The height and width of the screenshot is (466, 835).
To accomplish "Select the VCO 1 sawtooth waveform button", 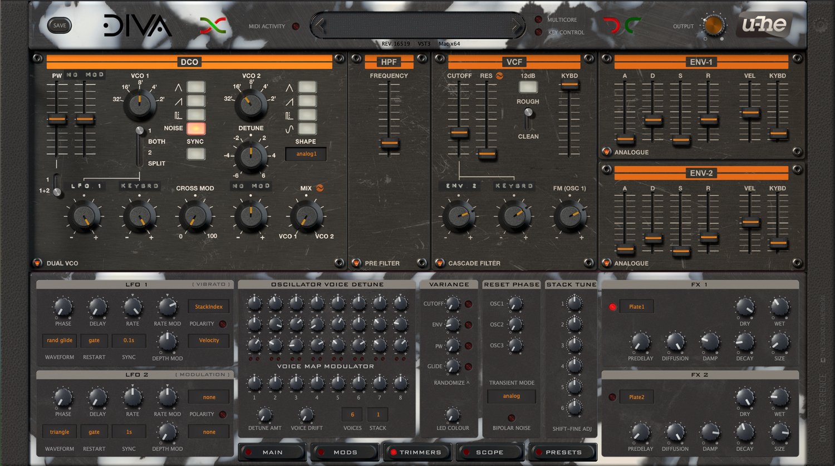I will [x=196, y=101].
